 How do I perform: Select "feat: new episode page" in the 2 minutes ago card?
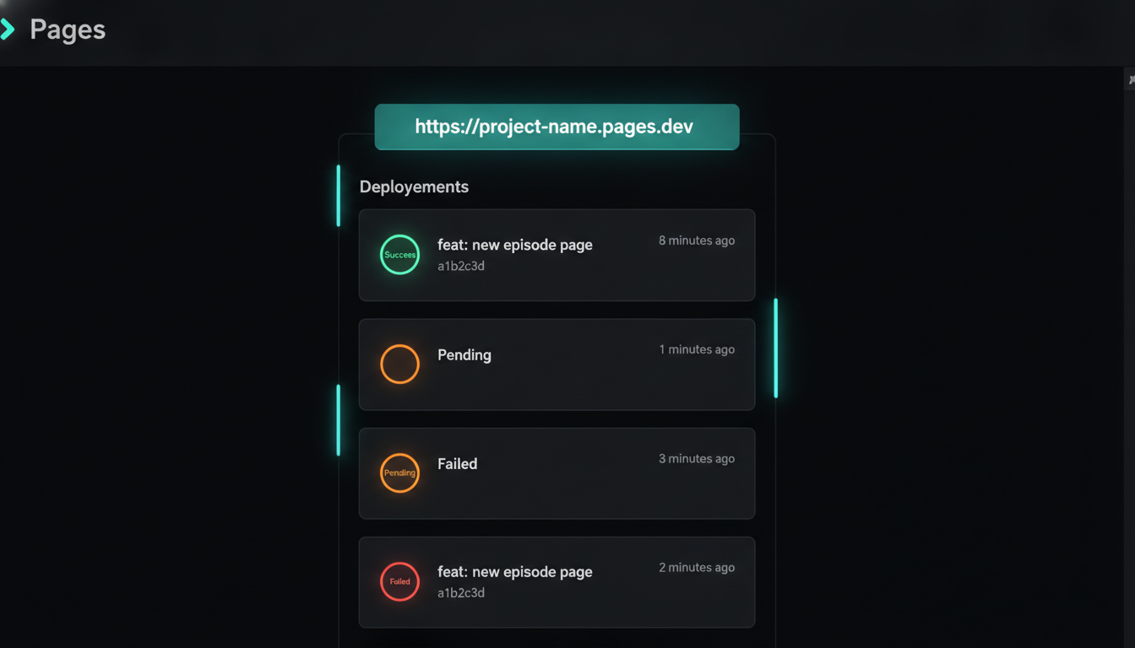click(515, 571)
